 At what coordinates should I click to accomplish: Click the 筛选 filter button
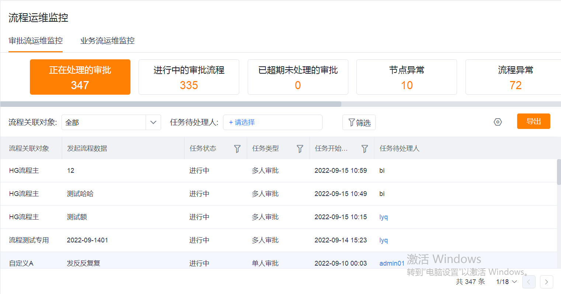(359, 122)
